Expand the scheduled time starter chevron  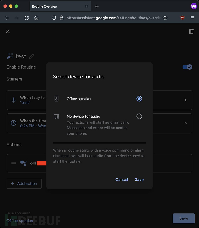(x=185, y=123)
